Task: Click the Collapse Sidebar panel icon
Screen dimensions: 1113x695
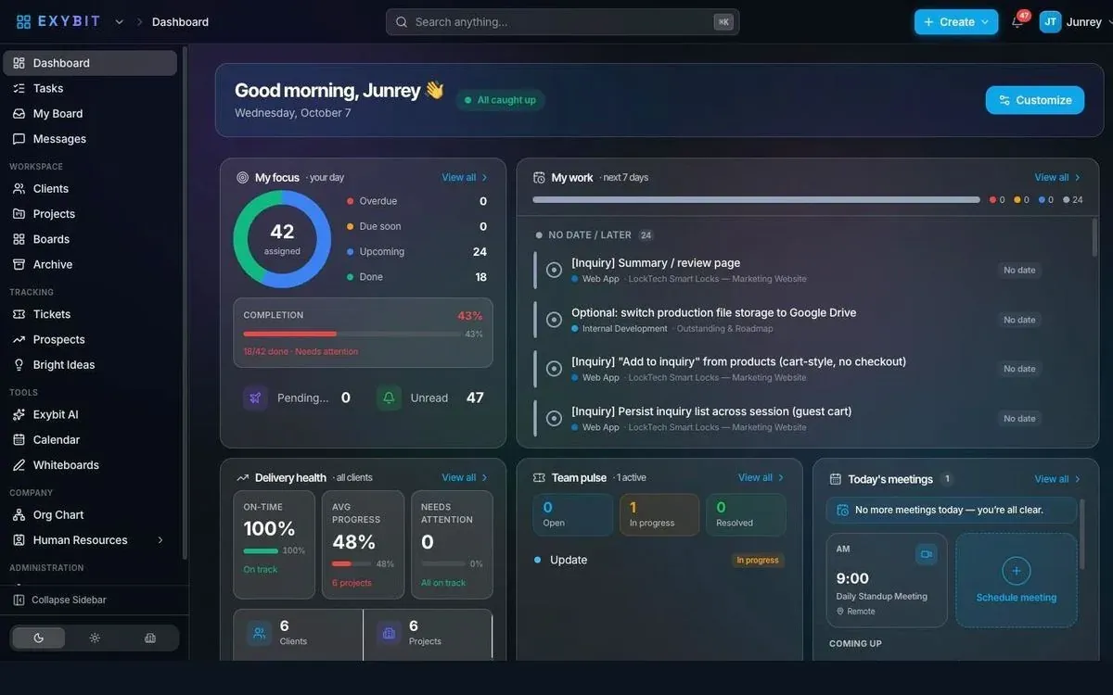Action: pyautogui.click(x=19, y=600)
